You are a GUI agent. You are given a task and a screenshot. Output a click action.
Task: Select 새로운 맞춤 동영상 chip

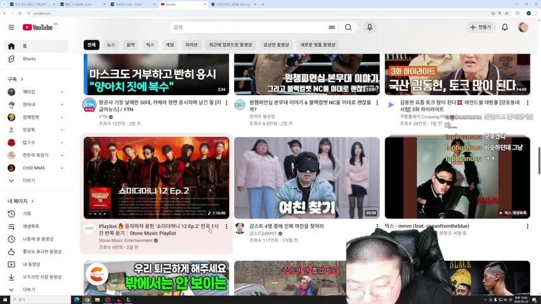point(318,45)
